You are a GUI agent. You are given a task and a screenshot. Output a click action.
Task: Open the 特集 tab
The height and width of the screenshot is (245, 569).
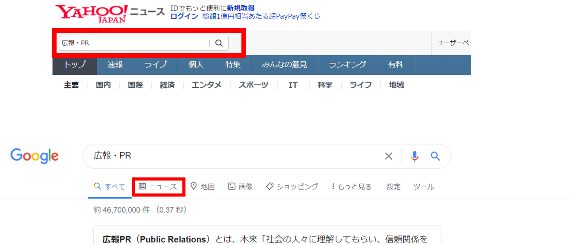[x=233, y=65]
